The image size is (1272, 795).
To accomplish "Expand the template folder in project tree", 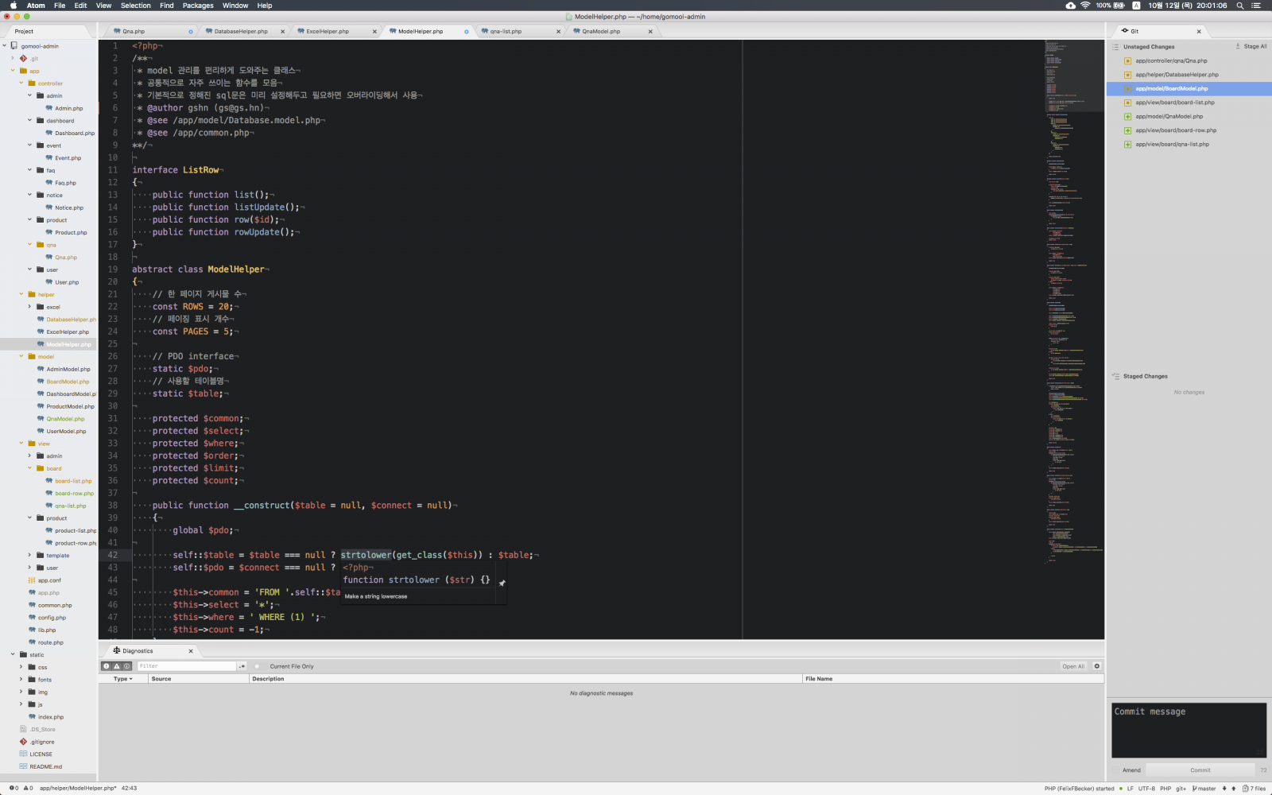I will [x=30, y=556].
